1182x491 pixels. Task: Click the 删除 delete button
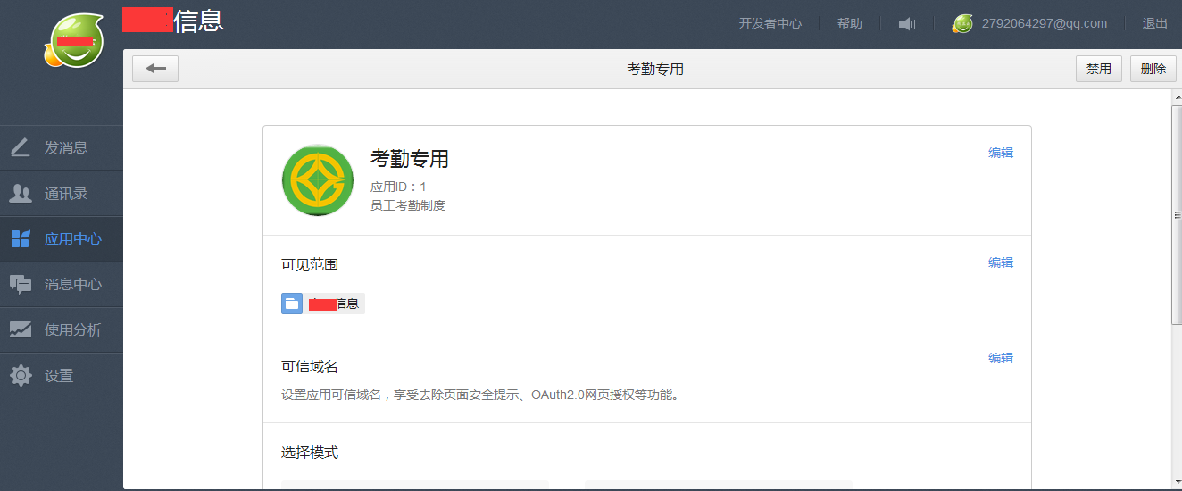point(1153,69)
